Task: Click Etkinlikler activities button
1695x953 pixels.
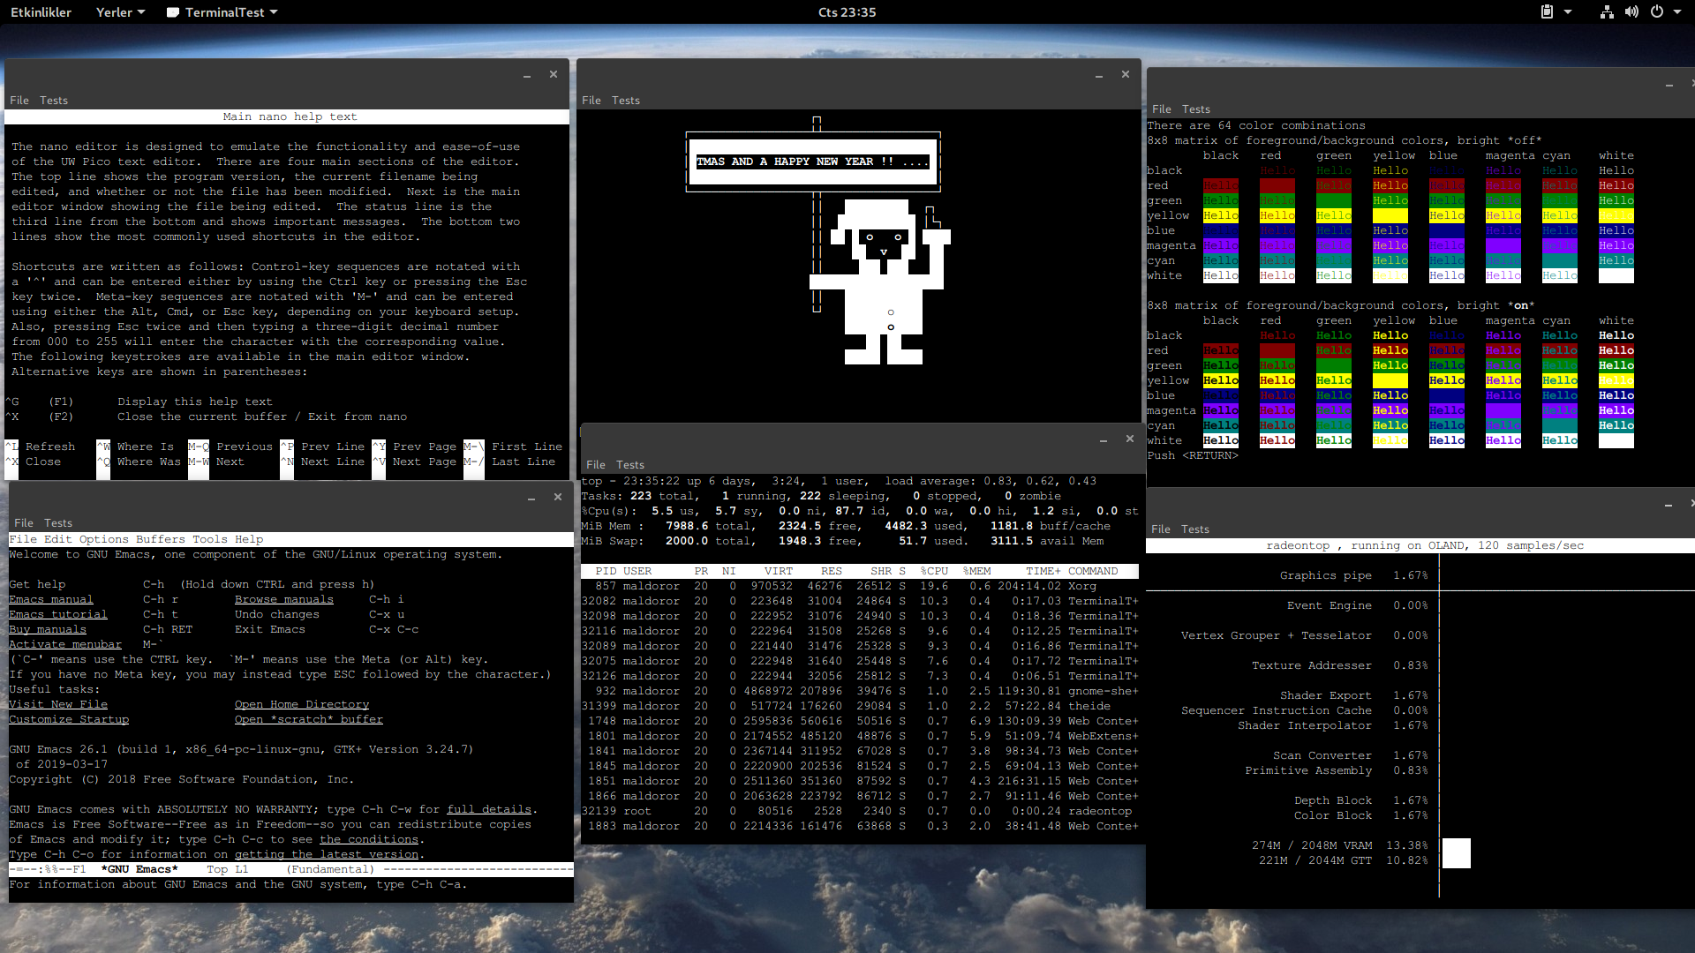Action: tap(41, 12)
